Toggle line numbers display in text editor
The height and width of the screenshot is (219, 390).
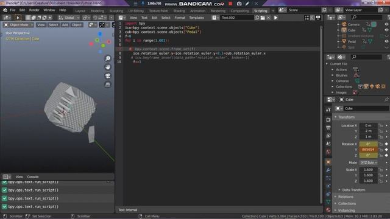[x=307, y=18]
